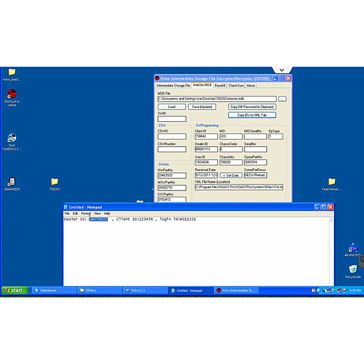This screenshot has height=364, width=364.
Task: Launch the Alcohol 52% desktop icon
Action: pyautogui.click(x=353, y=248)
